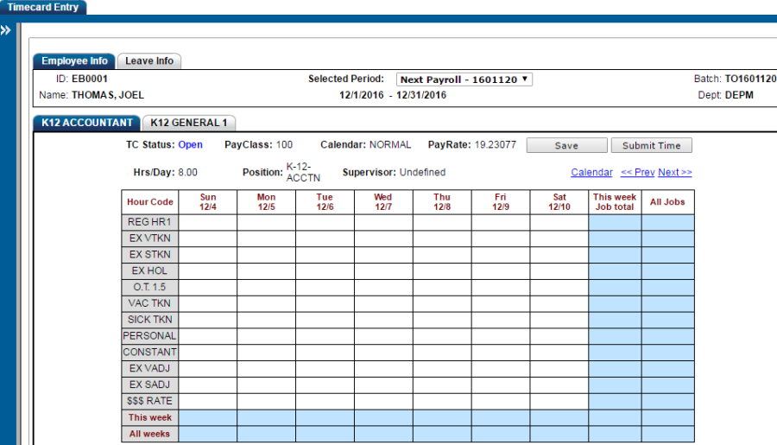Viewport: 777px width, 445px height.
Task: Click the $$$ RATE hour code label
Action: click(150, 401)
